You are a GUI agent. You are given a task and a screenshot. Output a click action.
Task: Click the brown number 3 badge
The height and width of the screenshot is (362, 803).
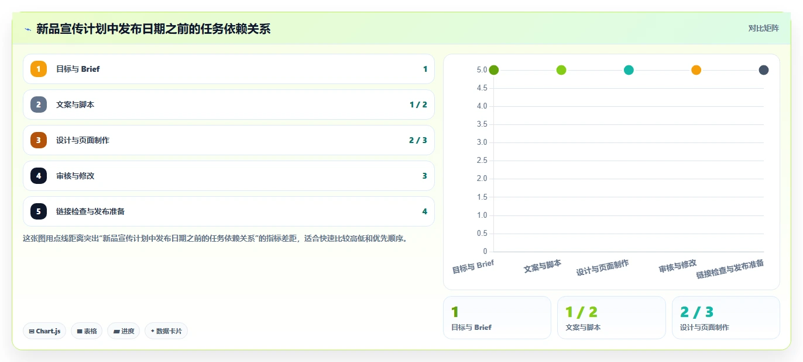click(39, 140)
